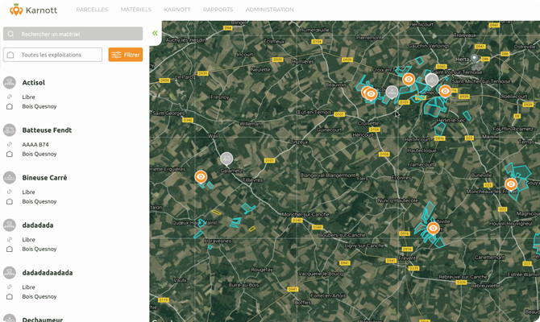Image resolution: width=540 pixels, height=322 pixels.
Task: Click the link icon beside AAAA B74
Action: point(10,144)
